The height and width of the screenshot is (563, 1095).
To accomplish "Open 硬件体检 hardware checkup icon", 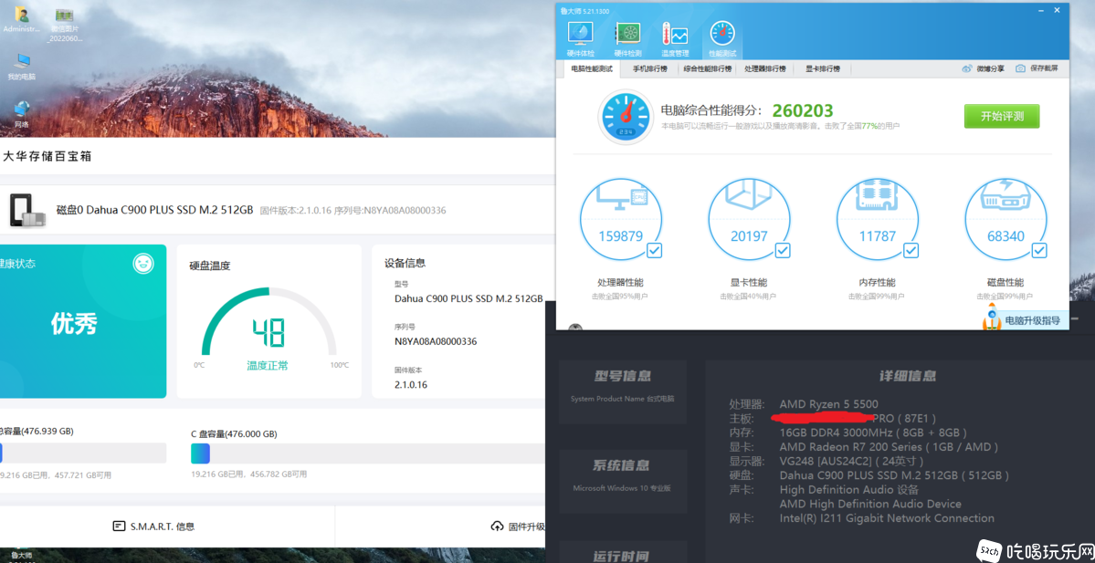I will coord(580,39).
